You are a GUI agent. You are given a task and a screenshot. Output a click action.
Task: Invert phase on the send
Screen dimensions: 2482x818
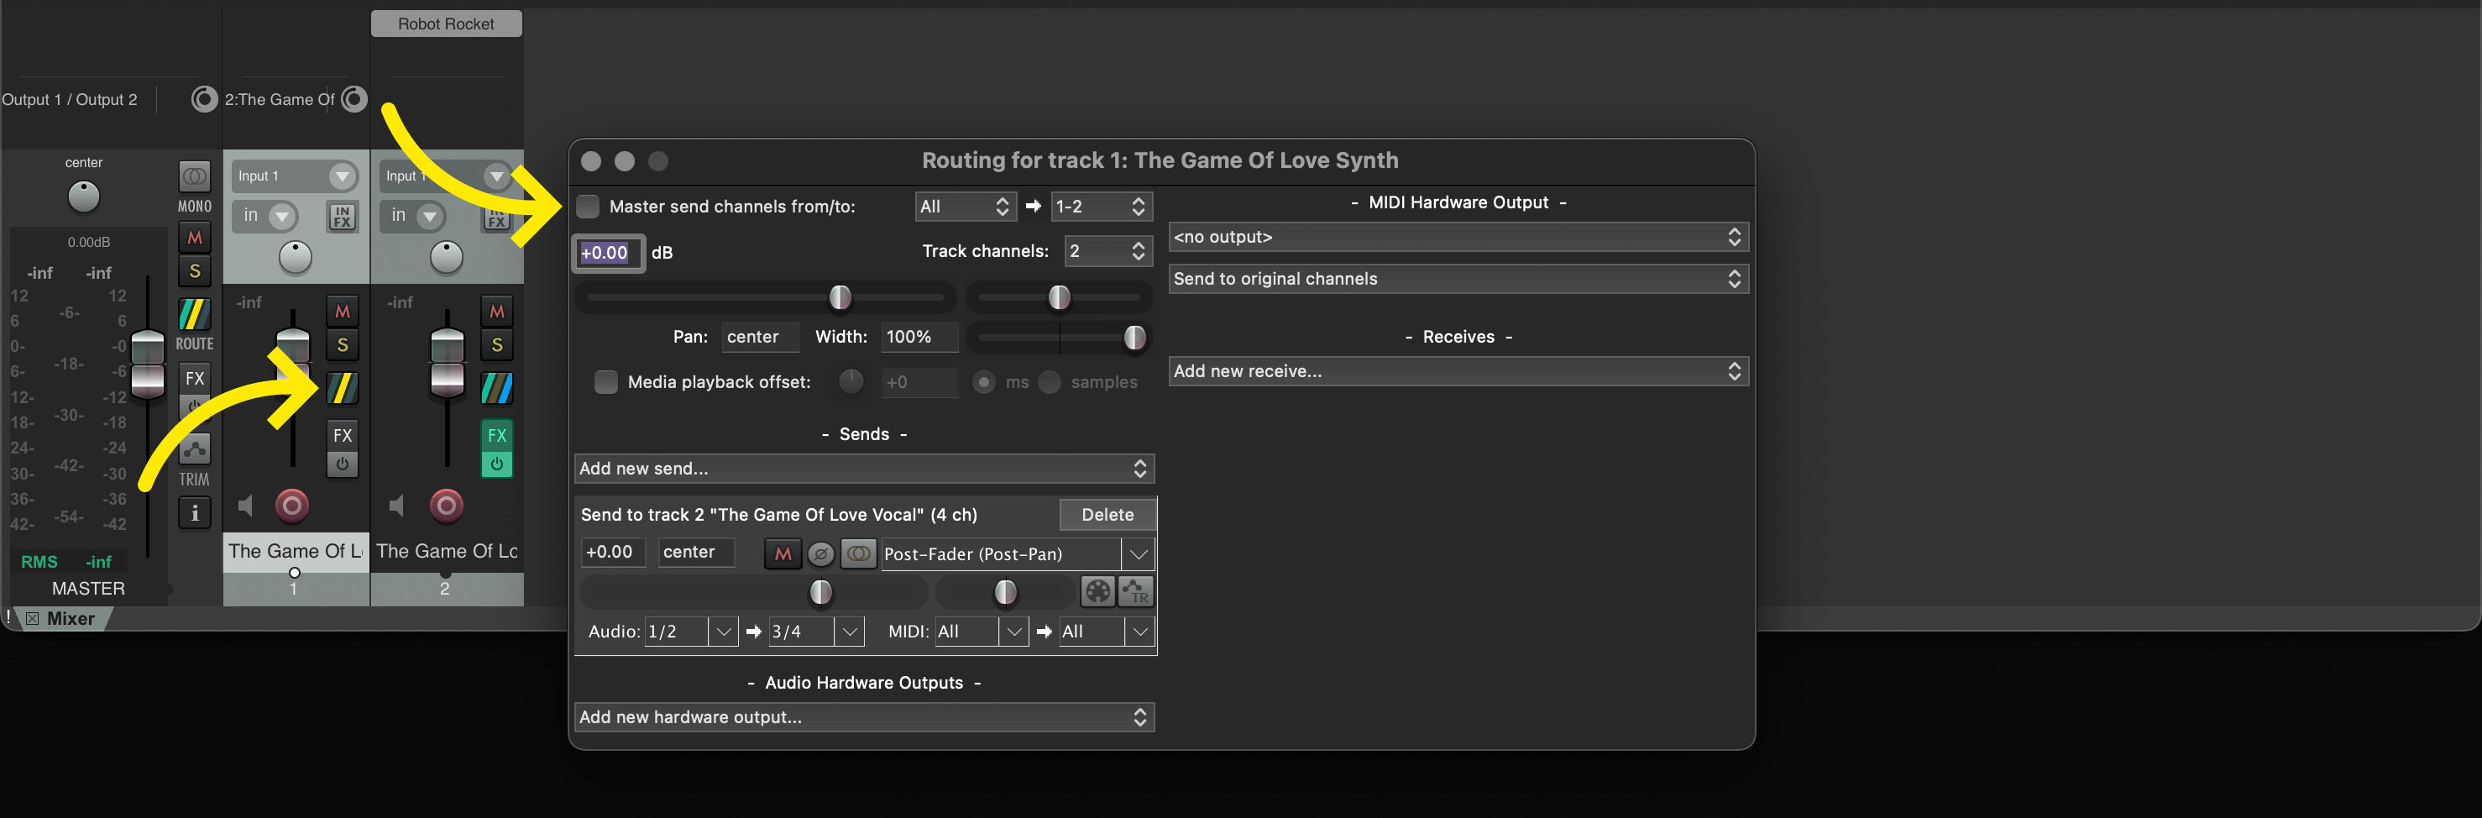pyautogui.click(x=820, y=554)
